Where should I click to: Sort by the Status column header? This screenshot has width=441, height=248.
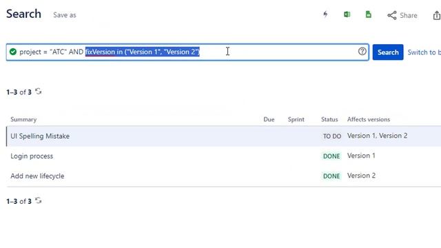[329, 119]
